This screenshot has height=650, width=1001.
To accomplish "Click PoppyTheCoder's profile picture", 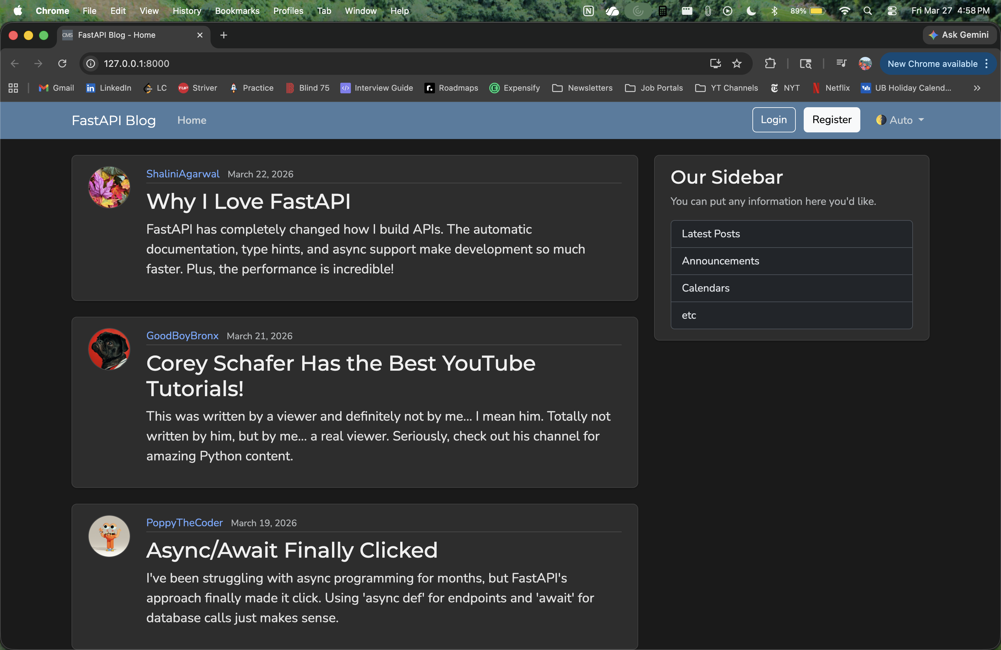I will click(109, 536).
